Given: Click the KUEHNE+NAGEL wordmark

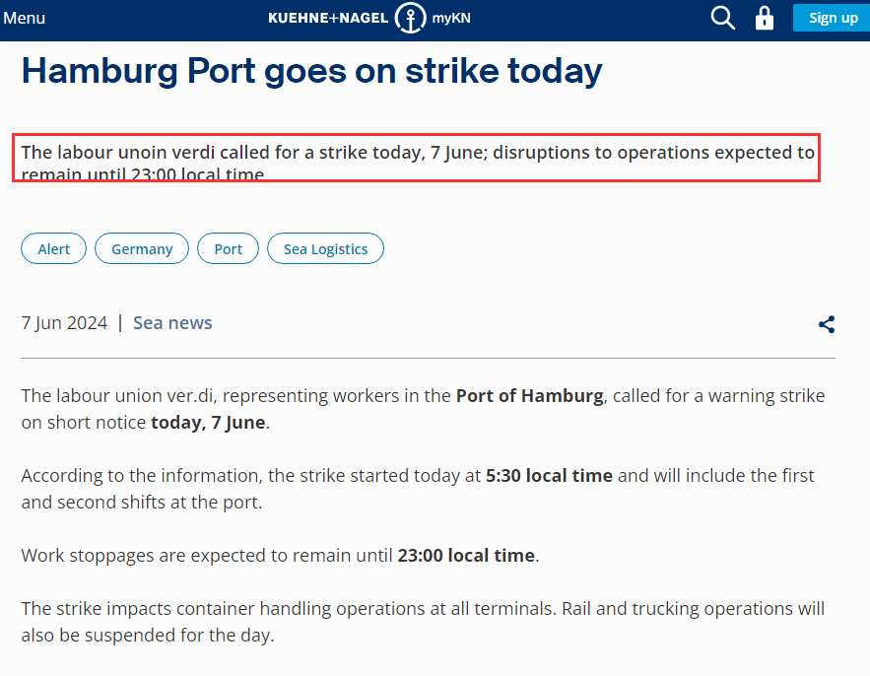Looking at the screenshot, I should pyautogui.click(x=328, y=18).
